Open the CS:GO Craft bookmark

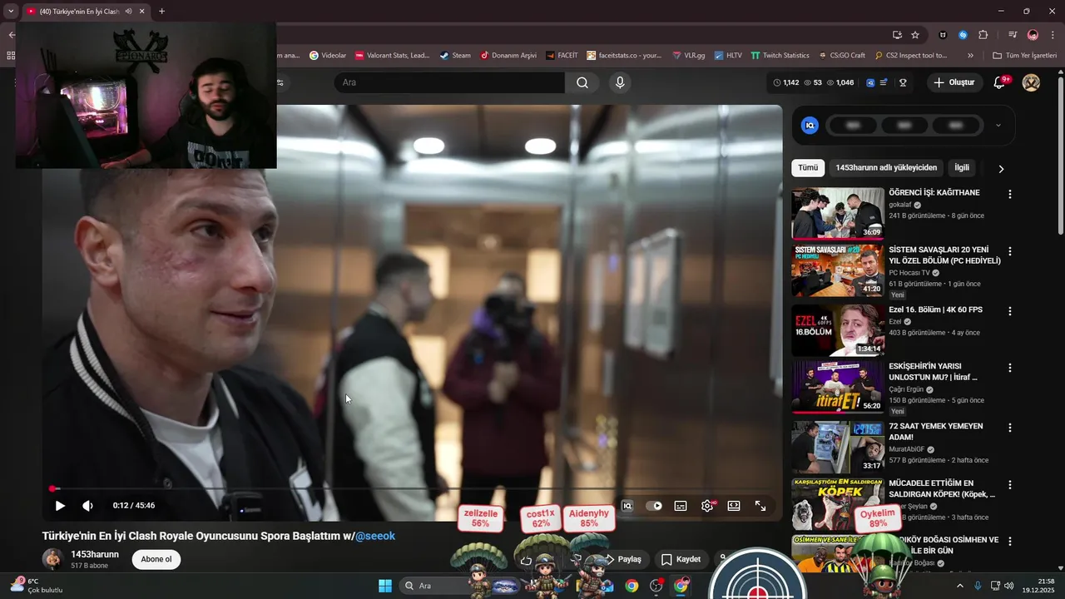click(841, 56)
